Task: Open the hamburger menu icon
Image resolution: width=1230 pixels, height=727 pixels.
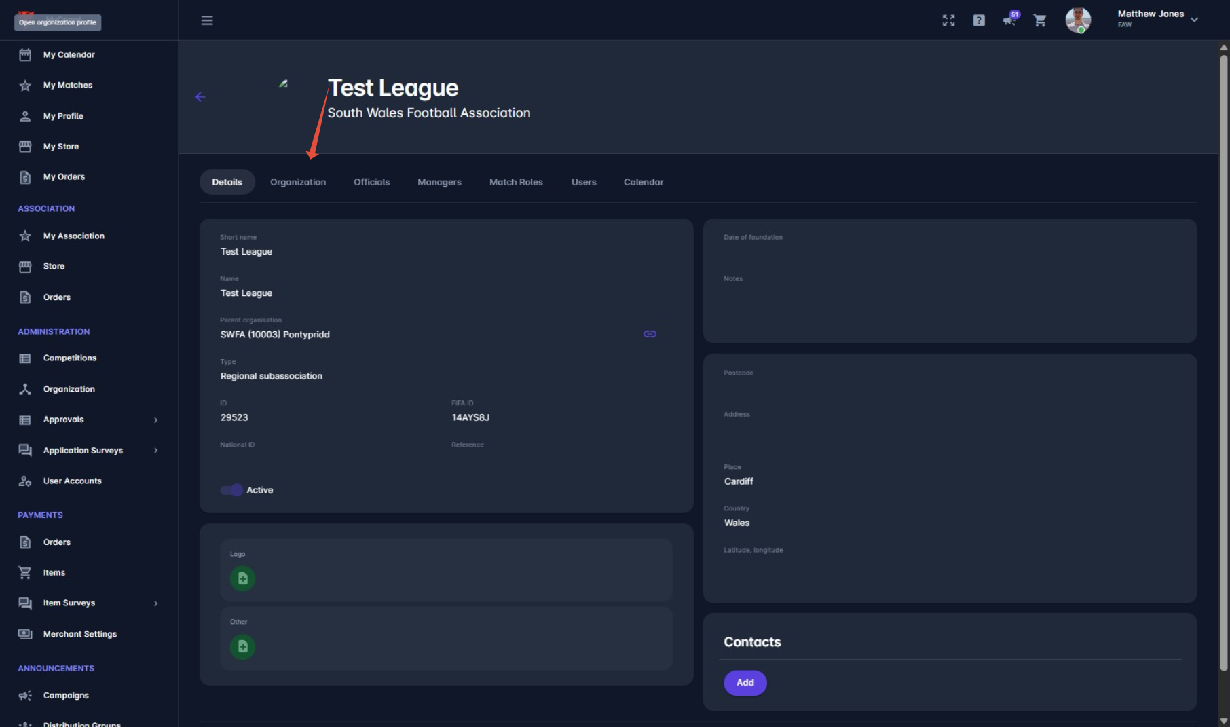Action: 207,20
